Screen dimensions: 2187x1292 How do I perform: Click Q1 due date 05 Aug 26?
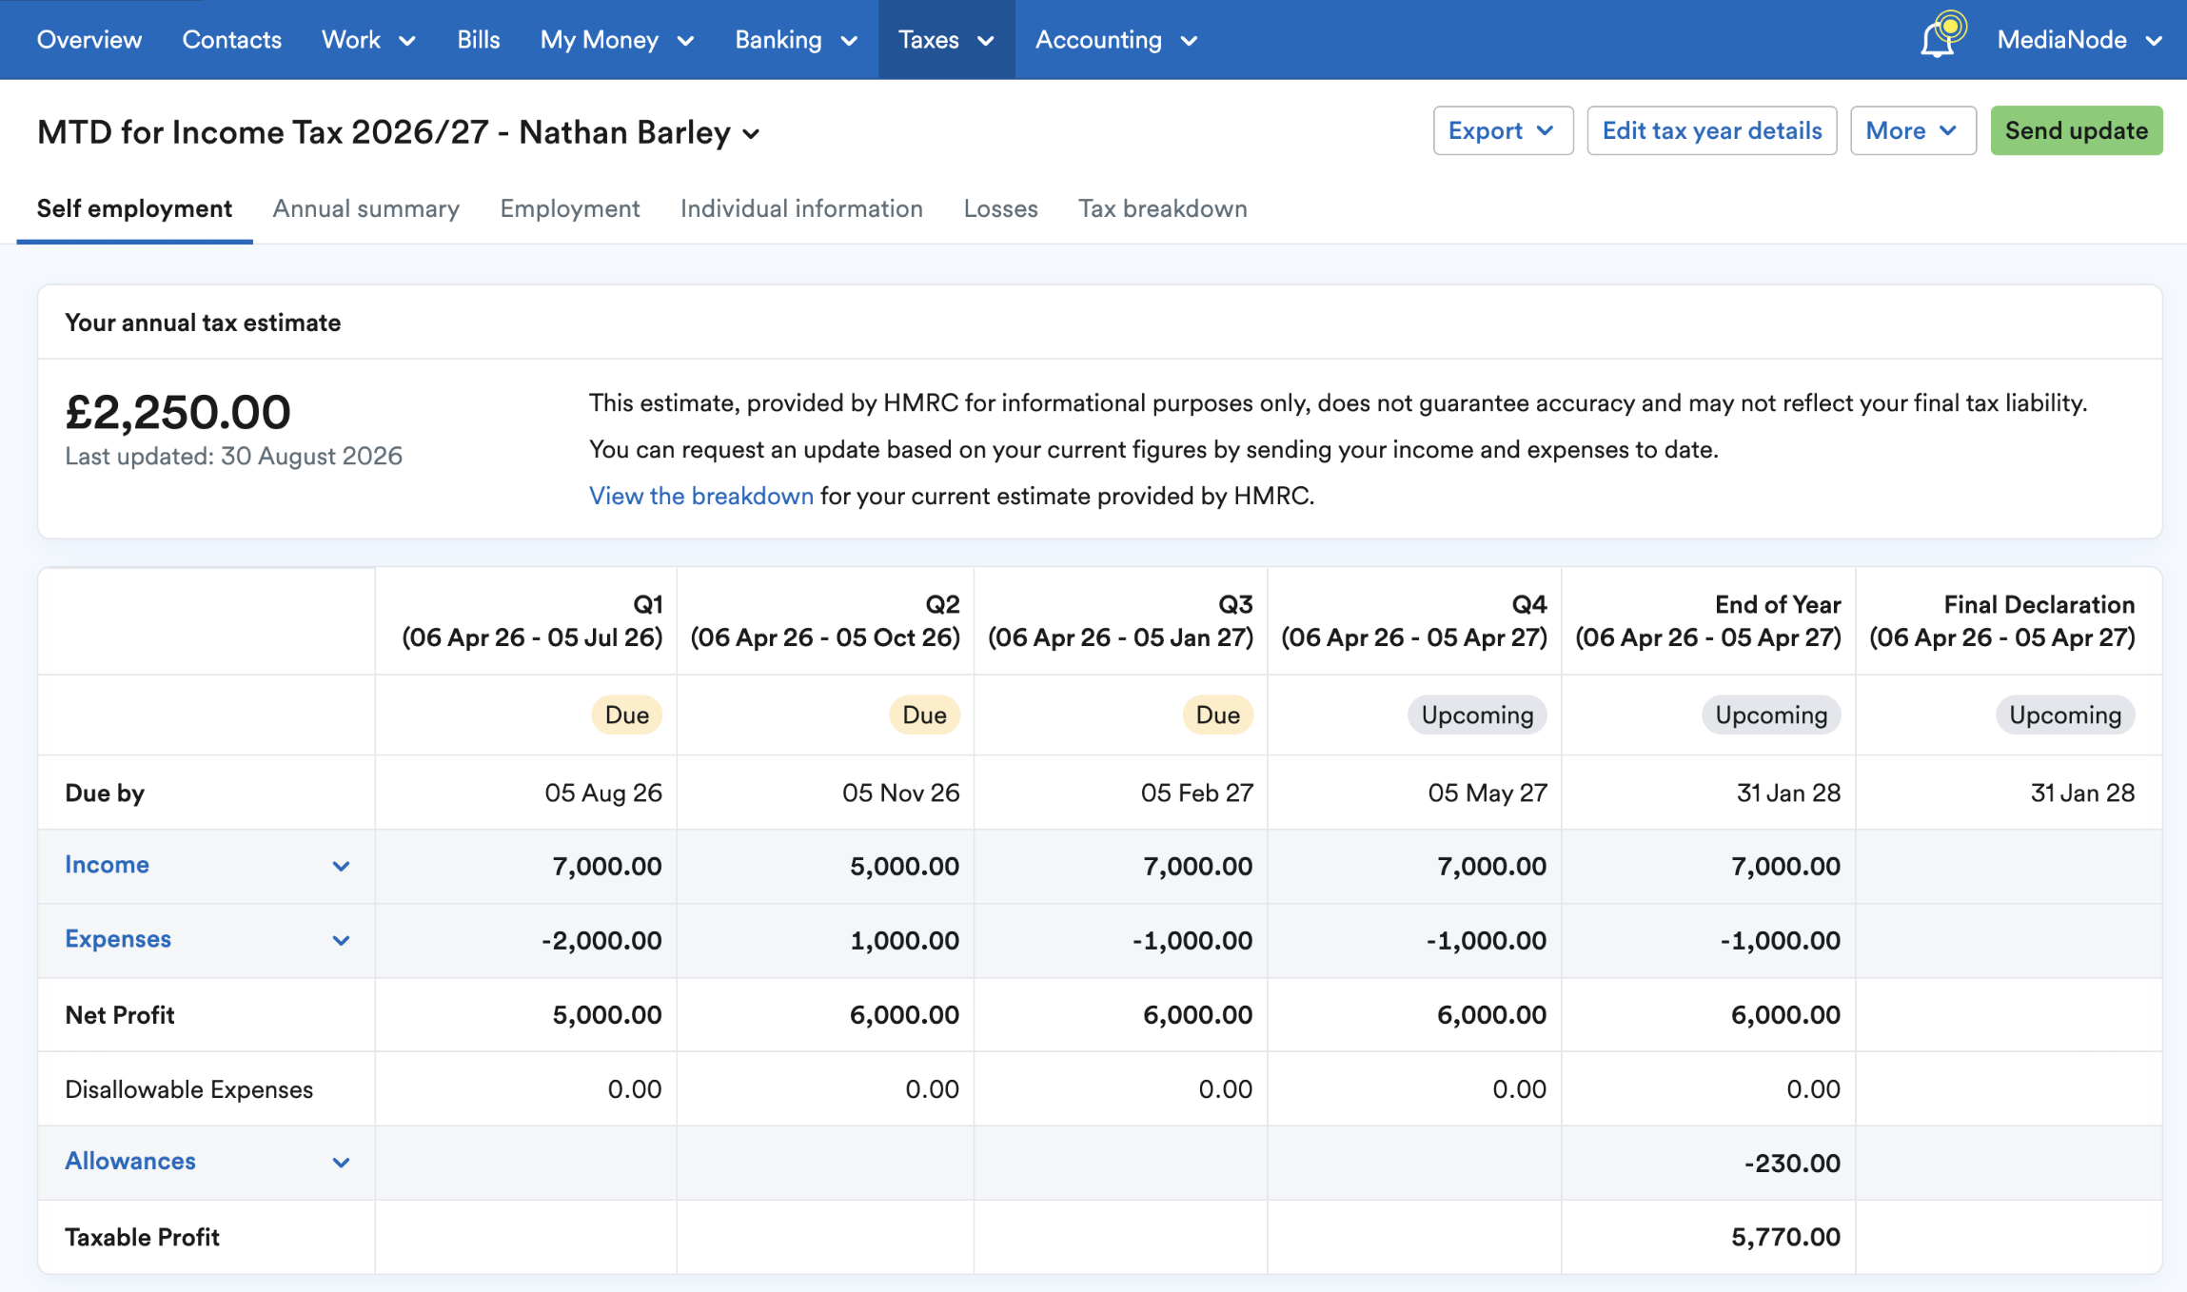coord(602,793)
